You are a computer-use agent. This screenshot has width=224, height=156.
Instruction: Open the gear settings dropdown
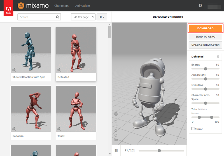tap(102, 17)
